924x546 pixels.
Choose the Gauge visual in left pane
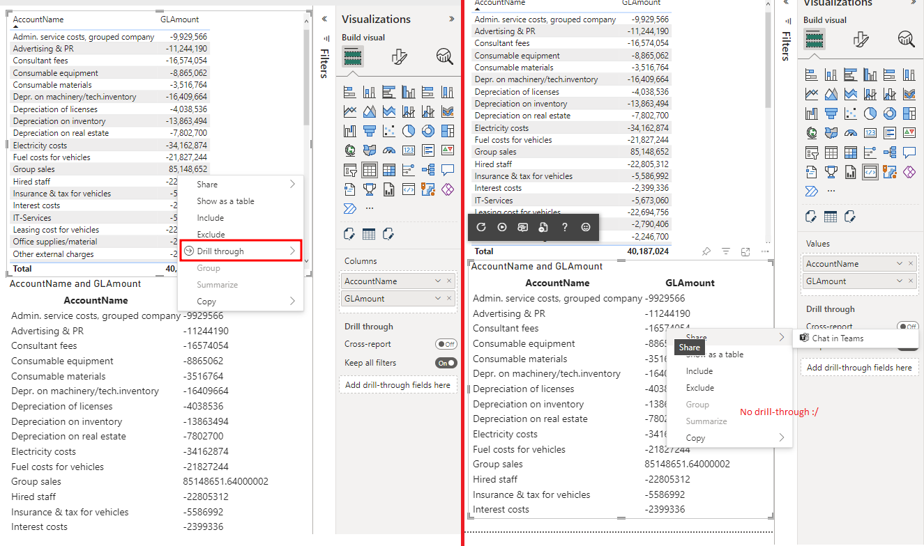tap(389, 150)
